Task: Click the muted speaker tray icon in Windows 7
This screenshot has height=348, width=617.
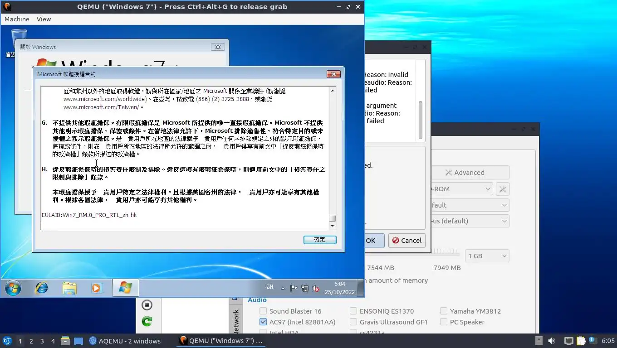Action: (x=316, y=288)
